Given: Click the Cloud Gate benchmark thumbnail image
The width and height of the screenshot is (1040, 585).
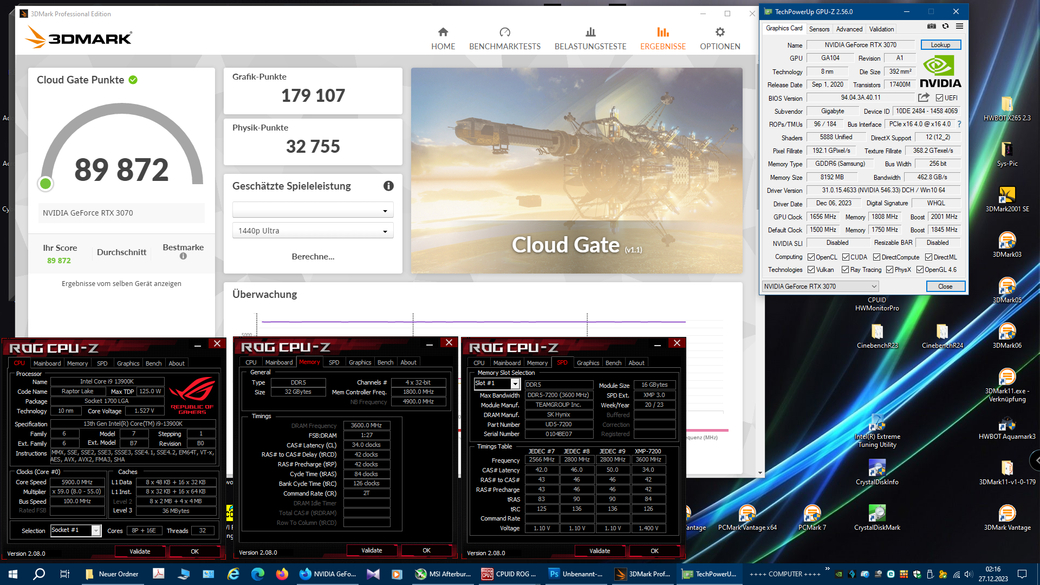Looking at the screenshot, I should click(577, 171).
